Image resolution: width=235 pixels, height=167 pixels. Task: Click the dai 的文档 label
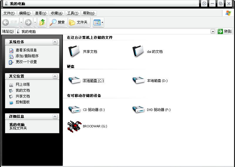[155, 52]
